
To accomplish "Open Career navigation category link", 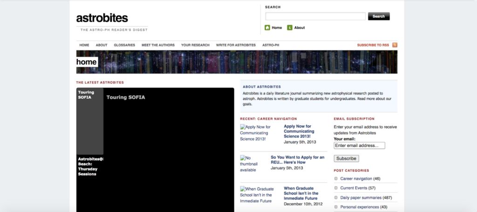I will [x=356, y=178].
